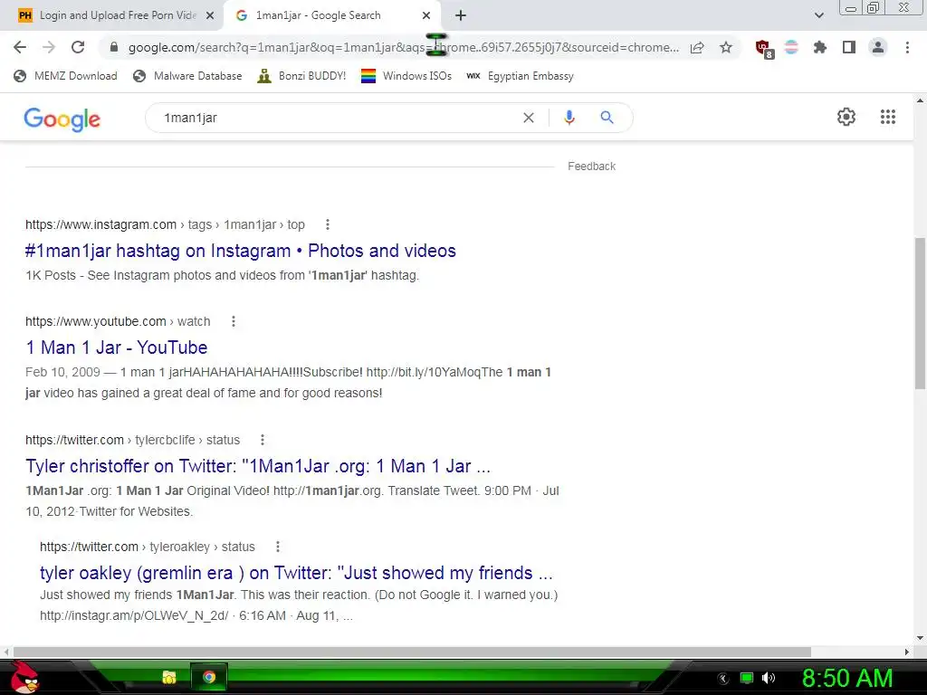The height and width of the screenshot is (695, 927).
Task: Close the Login and Upload tab
Action: [x=210, y=16]
